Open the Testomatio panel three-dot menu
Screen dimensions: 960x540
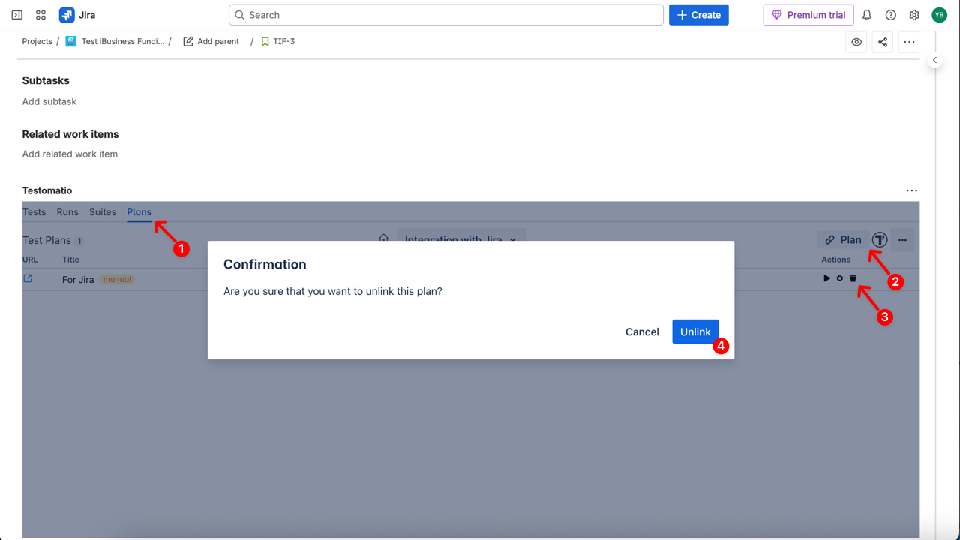point(911,190)
